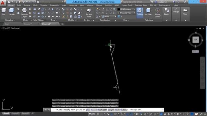Open the Unsaved View dropdown
This screenshot has width=207, height=116.
tap(126, 13)
